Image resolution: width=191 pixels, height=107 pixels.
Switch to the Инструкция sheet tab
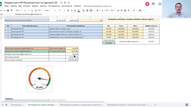point(16,105)
